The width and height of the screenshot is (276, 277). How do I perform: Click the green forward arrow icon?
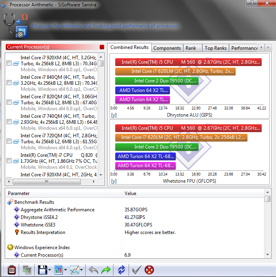106,270
